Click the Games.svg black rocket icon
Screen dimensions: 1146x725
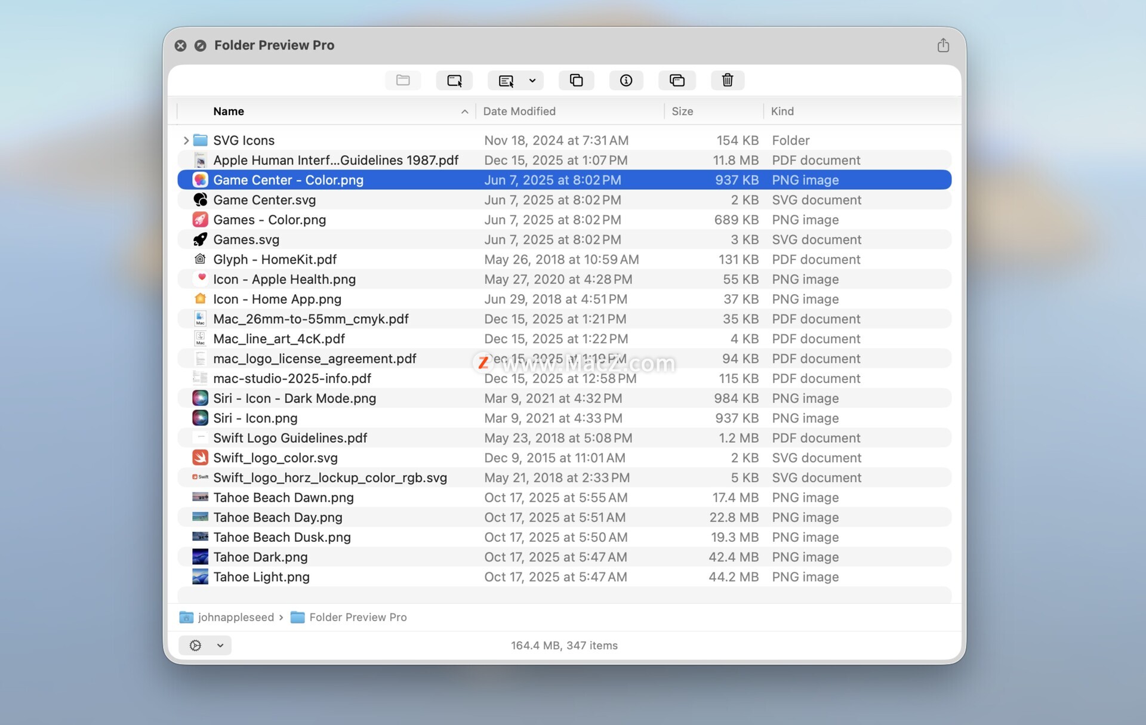(201, 239)
